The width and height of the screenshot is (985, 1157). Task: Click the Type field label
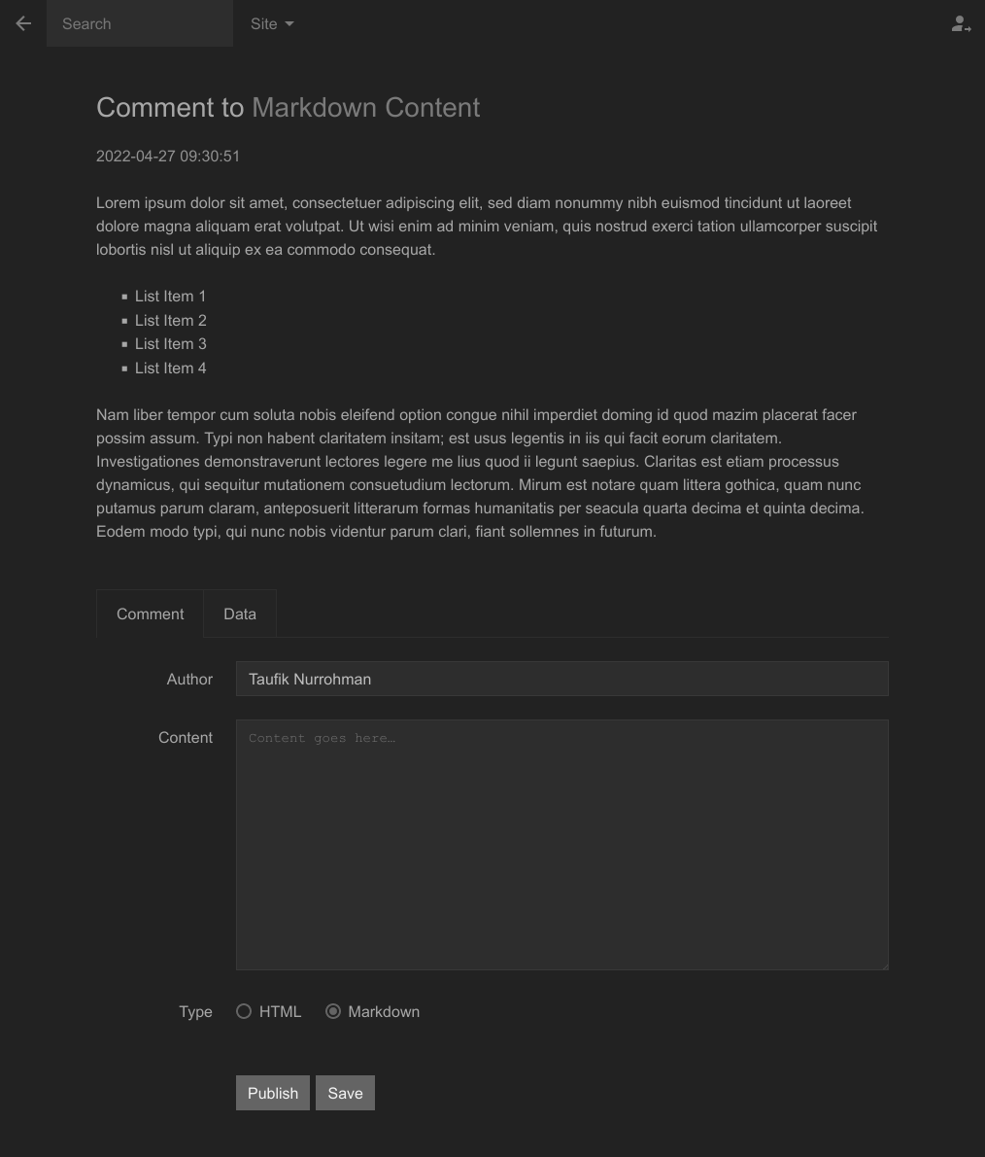(195, 1011)
